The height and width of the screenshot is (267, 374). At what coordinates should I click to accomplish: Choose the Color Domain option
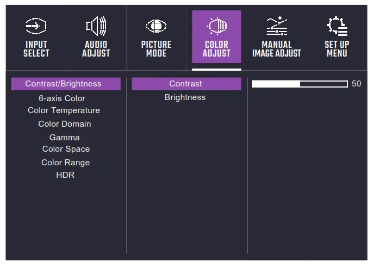point(65,124)
